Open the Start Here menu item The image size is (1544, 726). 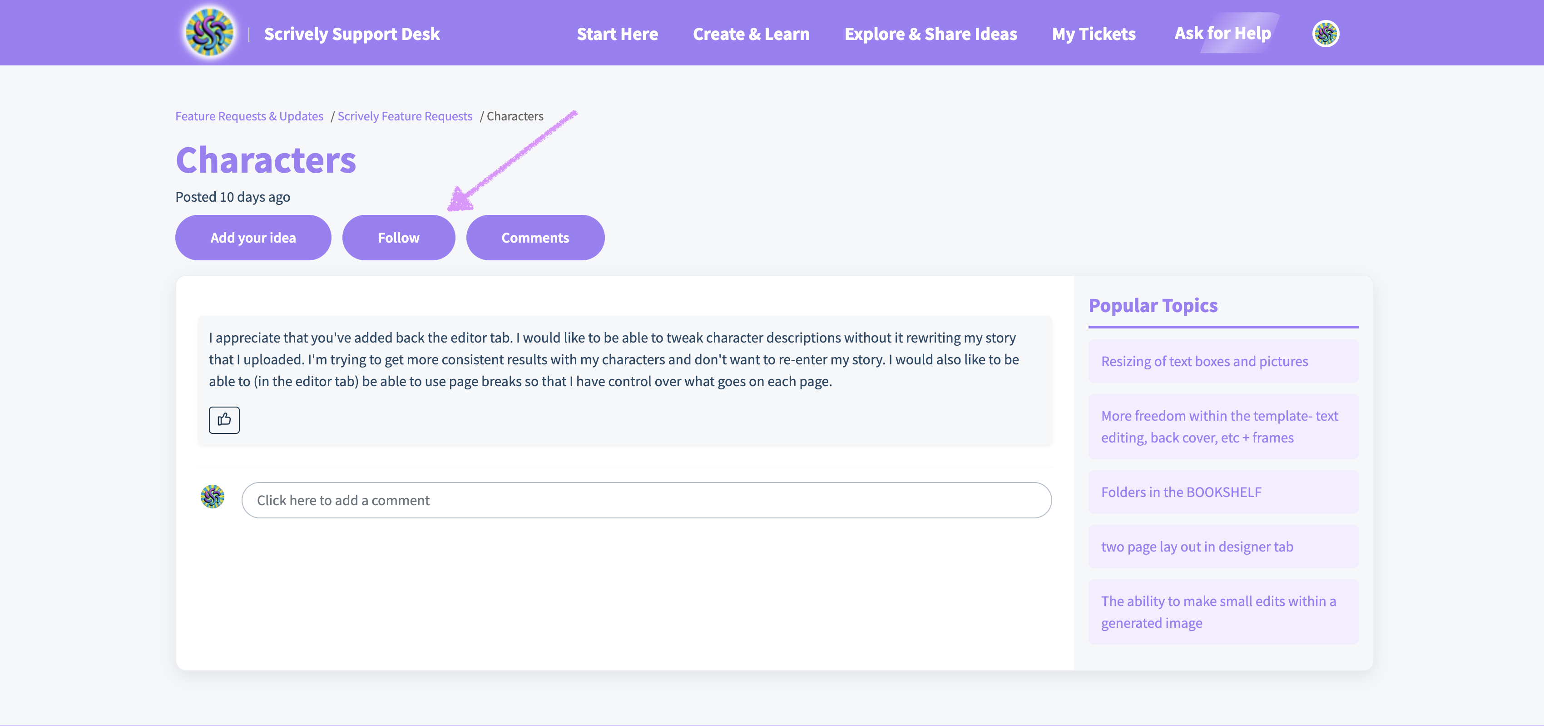617,34
